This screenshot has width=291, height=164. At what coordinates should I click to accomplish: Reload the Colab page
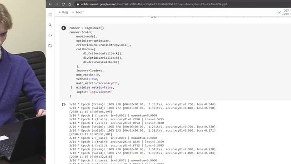coord(63,4)
